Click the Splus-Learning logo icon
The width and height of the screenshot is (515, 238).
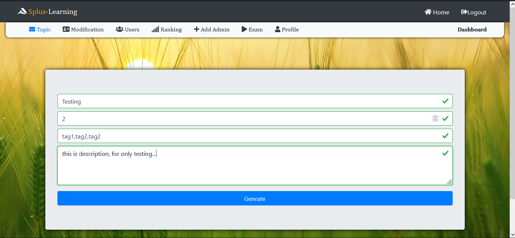pos(22,11)
